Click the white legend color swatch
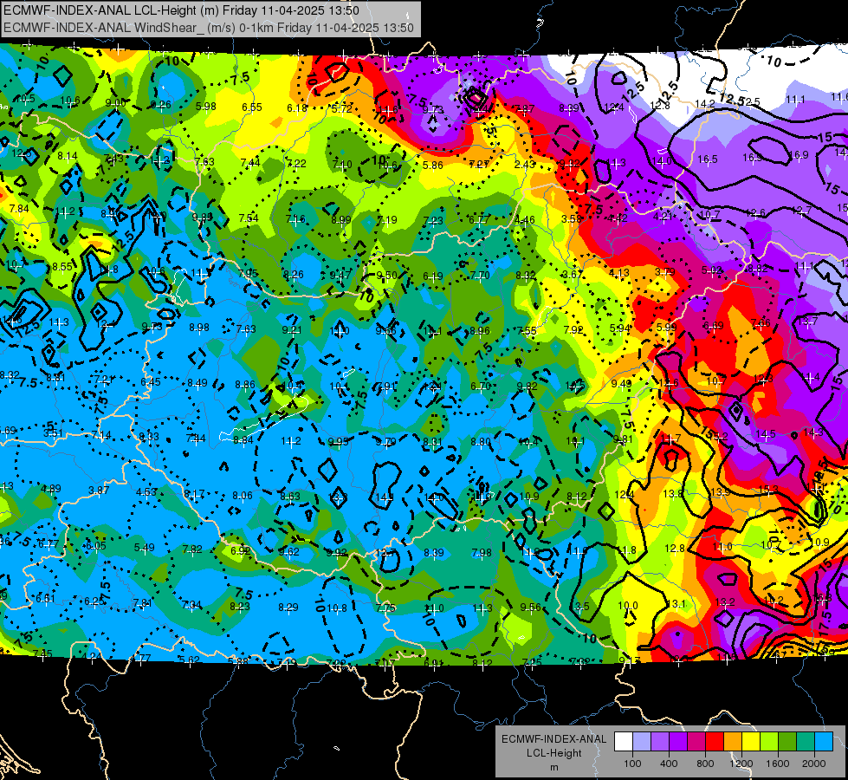The width and height of the screenshot is (848, 780). 624,742
